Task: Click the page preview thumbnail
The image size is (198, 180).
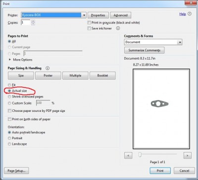Action: (161, 109)
